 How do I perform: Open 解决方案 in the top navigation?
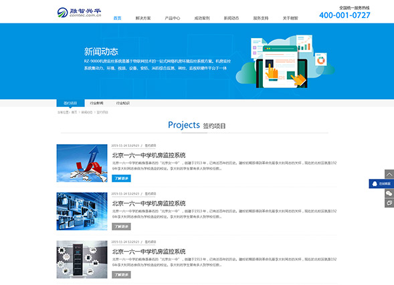143,18
